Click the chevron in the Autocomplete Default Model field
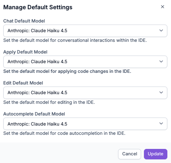The width and height of the screenshot is (171, 163). (x=161, y=124)
